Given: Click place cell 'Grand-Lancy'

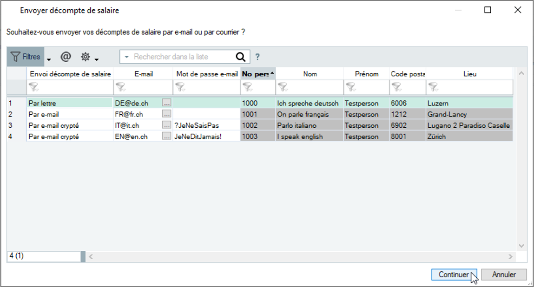Looking at the screenshot, I should 469,114.
